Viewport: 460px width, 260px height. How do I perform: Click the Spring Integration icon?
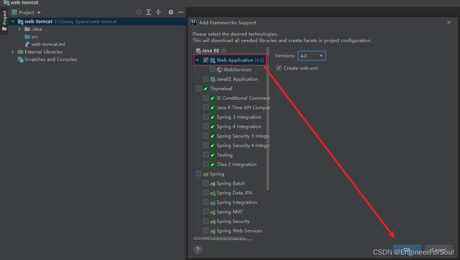(x=213, y=202)
